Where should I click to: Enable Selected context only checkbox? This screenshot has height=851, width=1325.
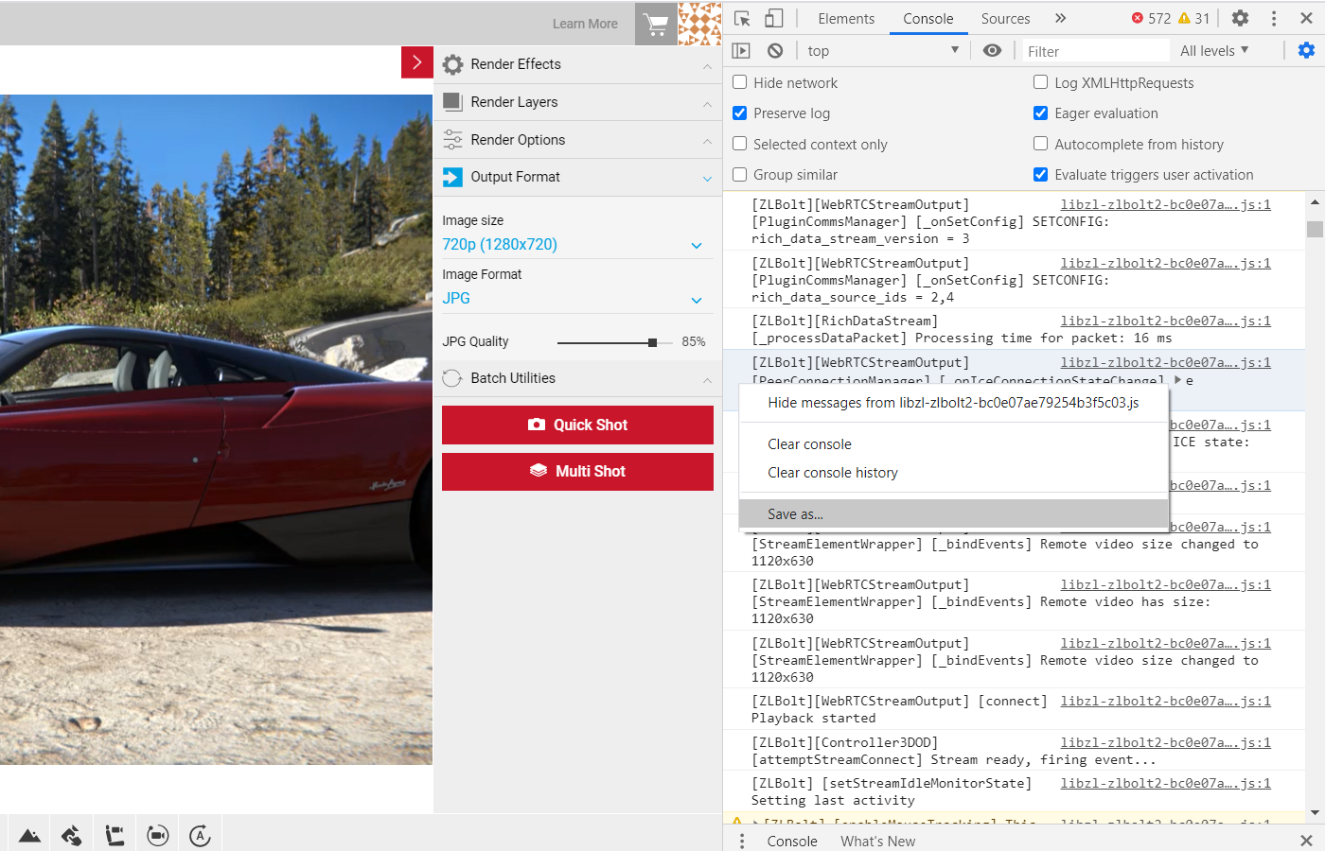pos(740,144)
